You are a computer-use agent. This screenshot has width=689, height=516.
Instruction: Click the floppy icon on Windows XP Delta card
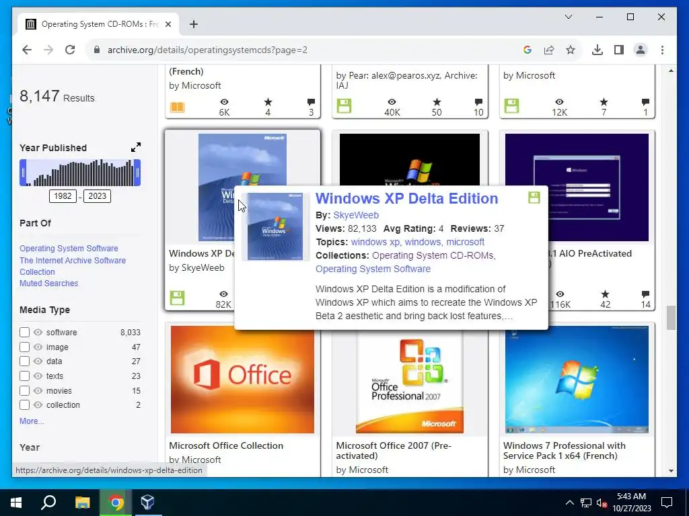178,298
